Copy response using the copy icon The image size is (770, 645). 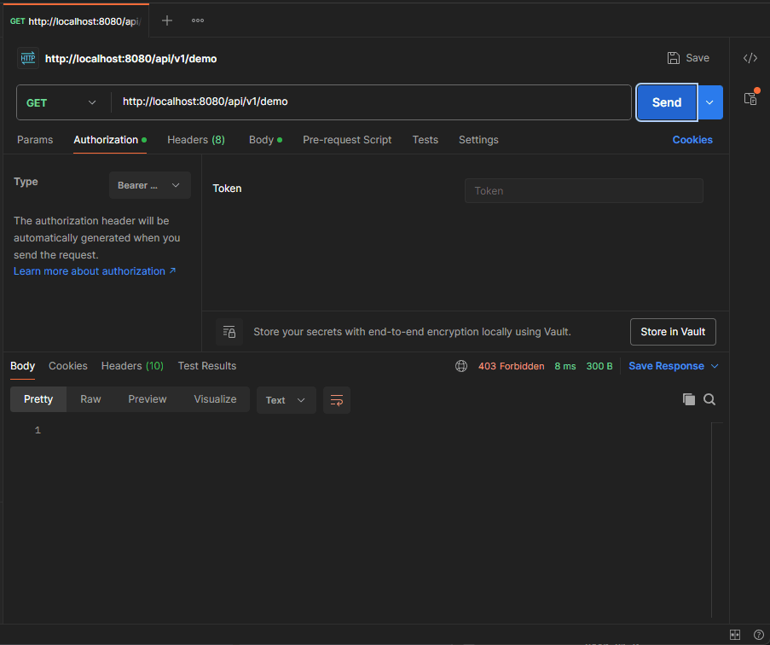click(689, 399)
